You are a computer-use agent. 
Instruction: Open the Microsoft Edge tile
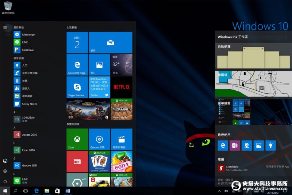(x=77, y=65)
